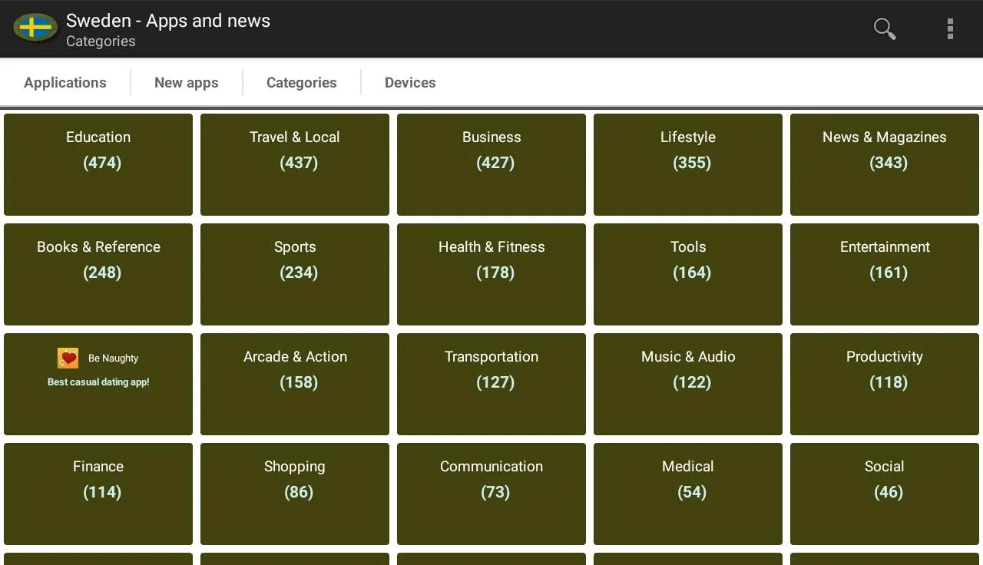
Task: Browse Books & Reference apps
Action: coord(98,274)
